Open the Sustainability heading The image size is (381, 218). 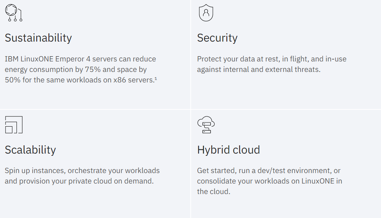38,38
